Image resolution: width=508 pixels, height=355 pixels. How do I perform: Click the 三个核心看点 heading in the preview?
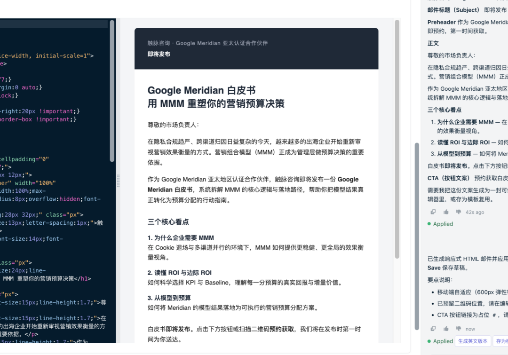pos(168,222)
